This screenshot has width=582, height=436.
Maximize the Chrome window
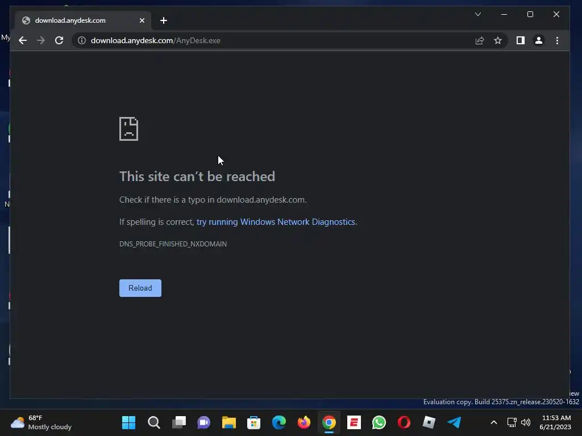click(530, 14)
